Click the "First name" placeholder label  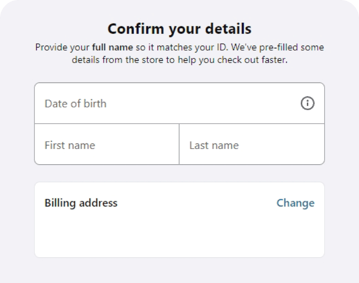click(x=70, y=145)
